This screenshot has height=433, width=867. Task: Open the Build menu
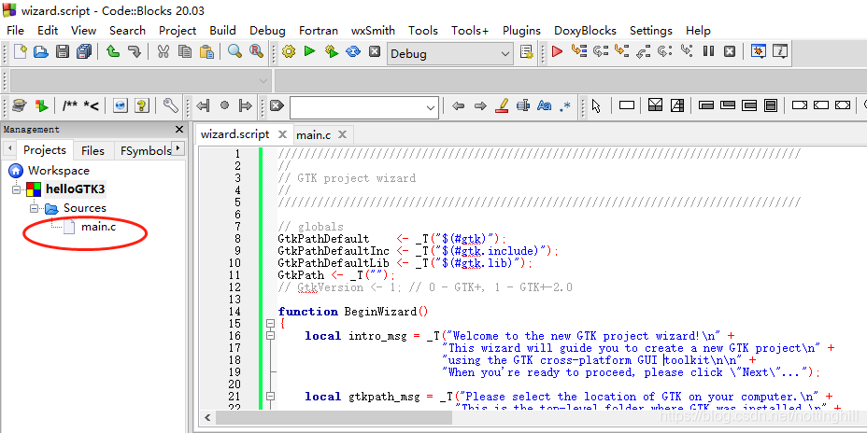223,31
